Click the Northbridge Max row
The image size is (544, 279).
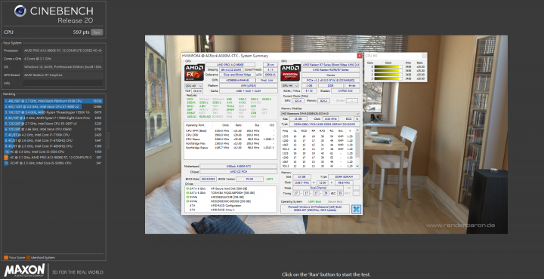click(230, 143)
